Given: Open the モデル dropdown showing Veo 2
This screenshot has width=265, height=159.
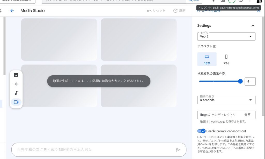Looking at the screenshot, I should (226, 37).
